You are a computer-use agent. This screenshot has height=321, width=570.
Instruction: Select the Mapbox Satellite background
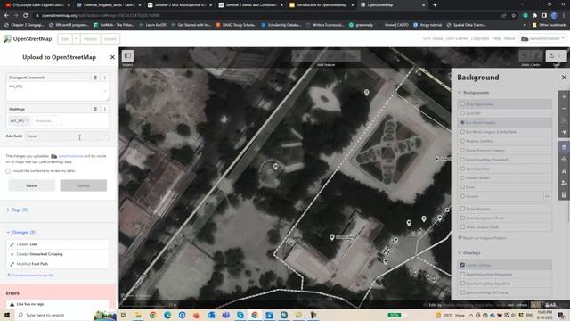(x=504, y=141)
